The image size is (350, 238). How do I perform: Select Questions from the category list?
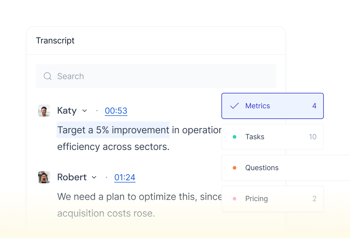coord(262,167)
